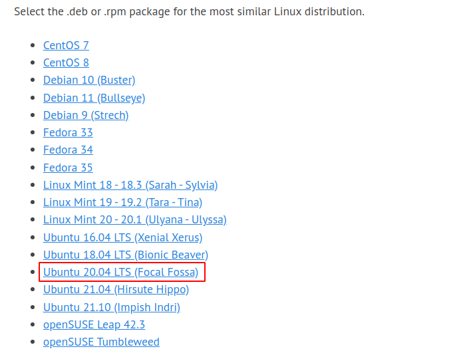Click the 'Select the .deb or .rpm' instruction text

(x=189, y=13)
